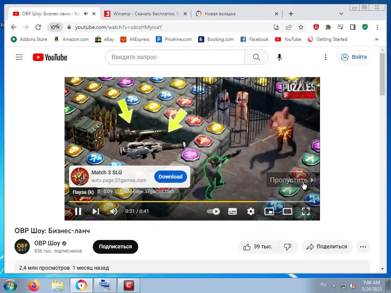Image resolution: width=391 pixels, height=293 pixels.
Task: Click the Поделиться share button
Action: [x=327, y=247]
